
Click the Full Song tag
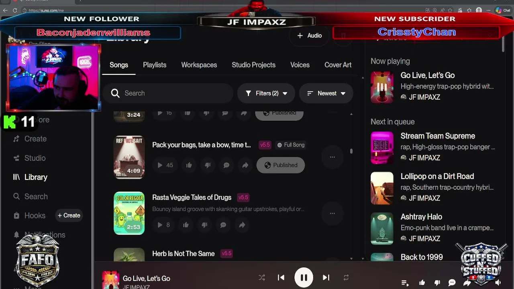pos(291,145)
